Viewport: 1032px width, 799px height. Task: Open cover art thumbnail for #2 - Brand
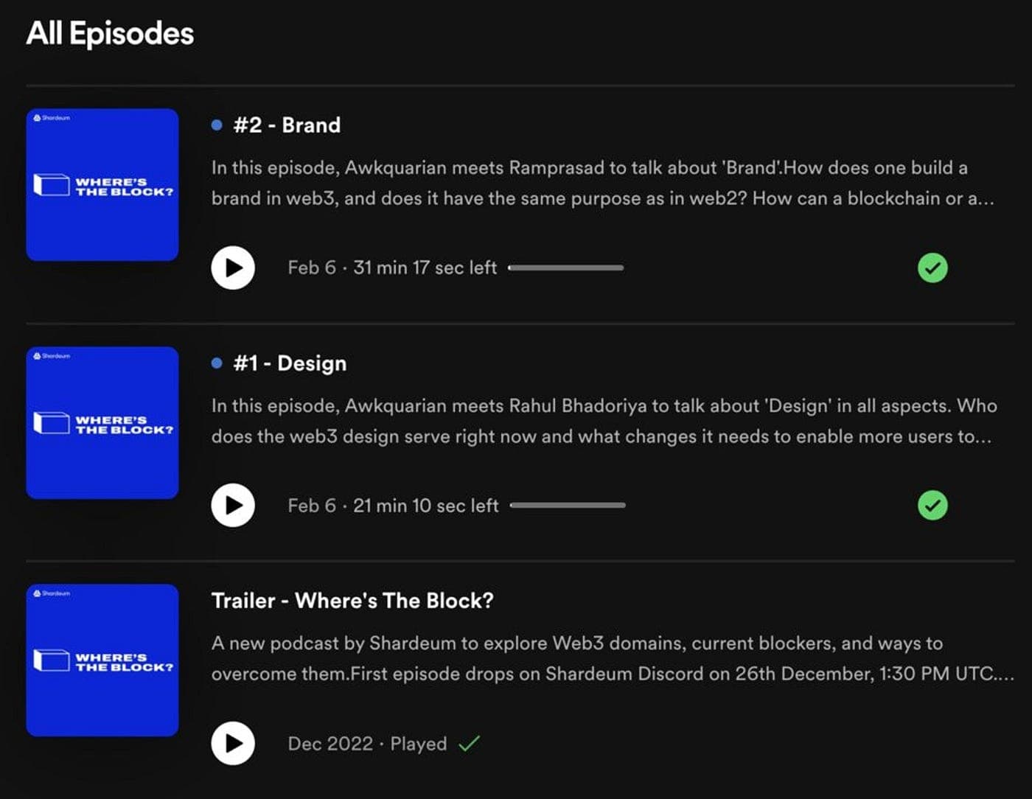coord(102,185)
